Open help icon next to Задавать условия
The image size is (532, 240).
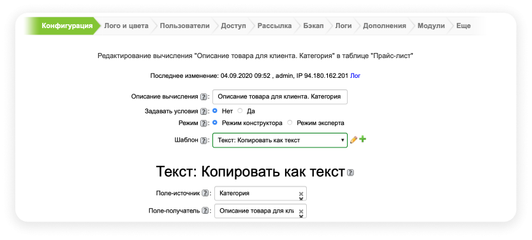(203, 111)
